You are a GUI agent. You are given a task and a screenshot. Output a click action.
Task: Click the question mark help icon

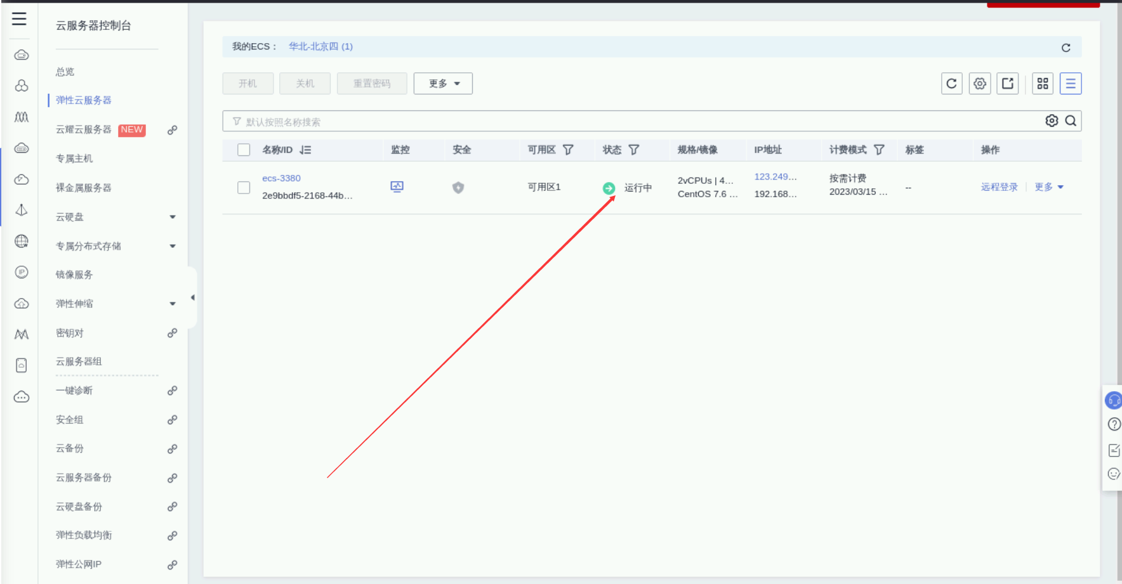[x=1114, y=424]
